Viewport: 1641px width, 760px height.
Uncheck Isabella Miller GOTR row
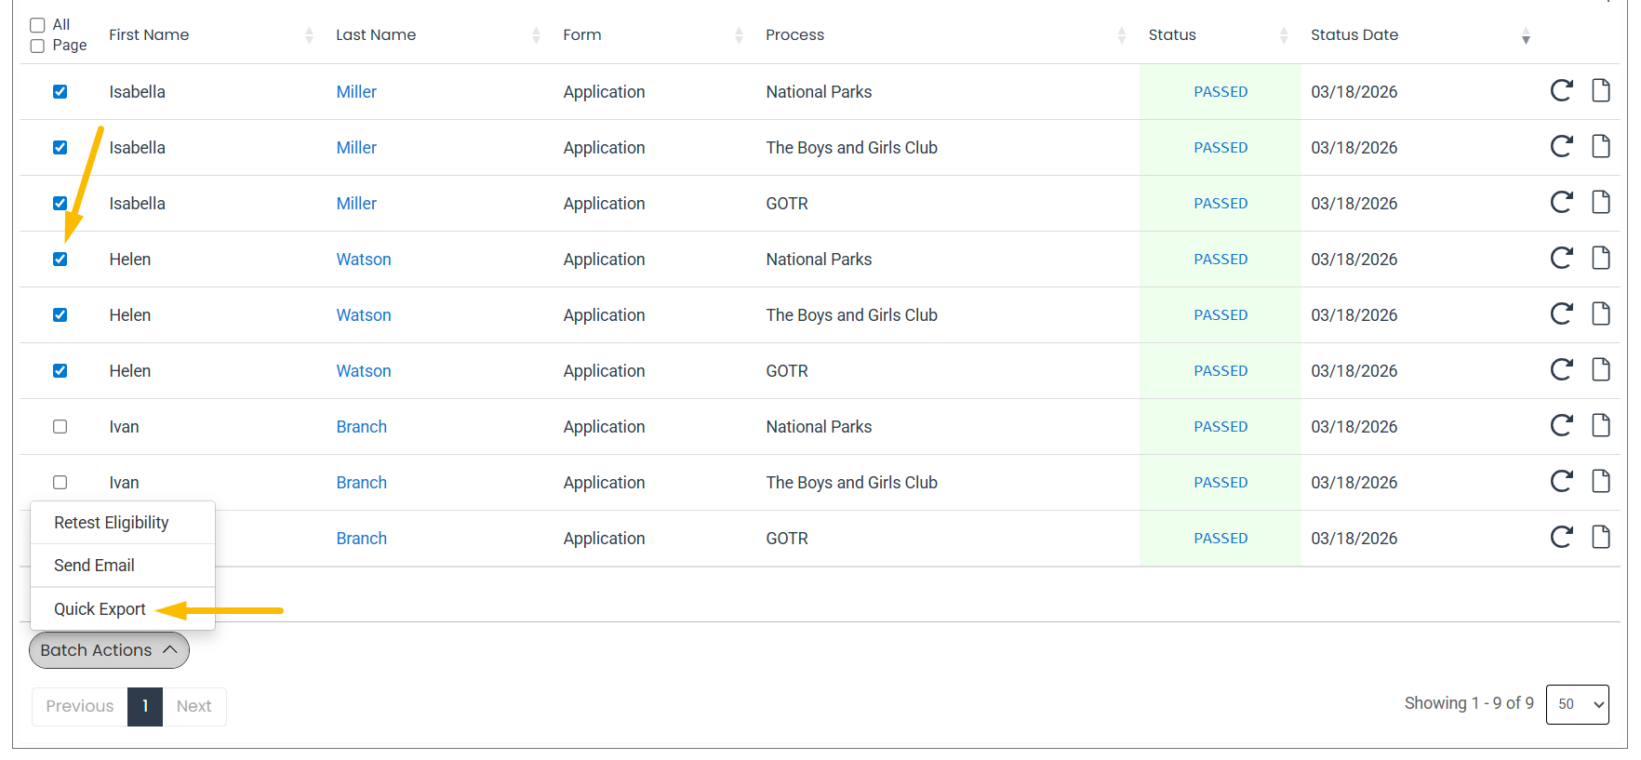pos(60,203)
